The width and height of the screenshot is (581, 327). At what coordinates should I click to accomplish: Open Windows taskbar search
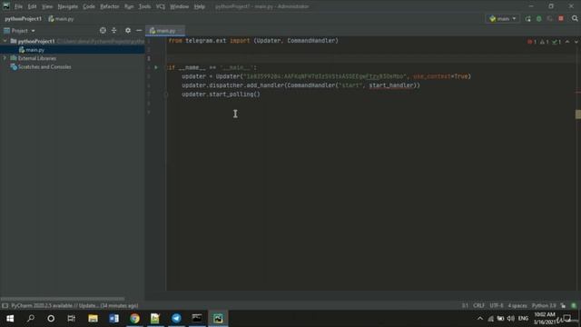(31, 319)
